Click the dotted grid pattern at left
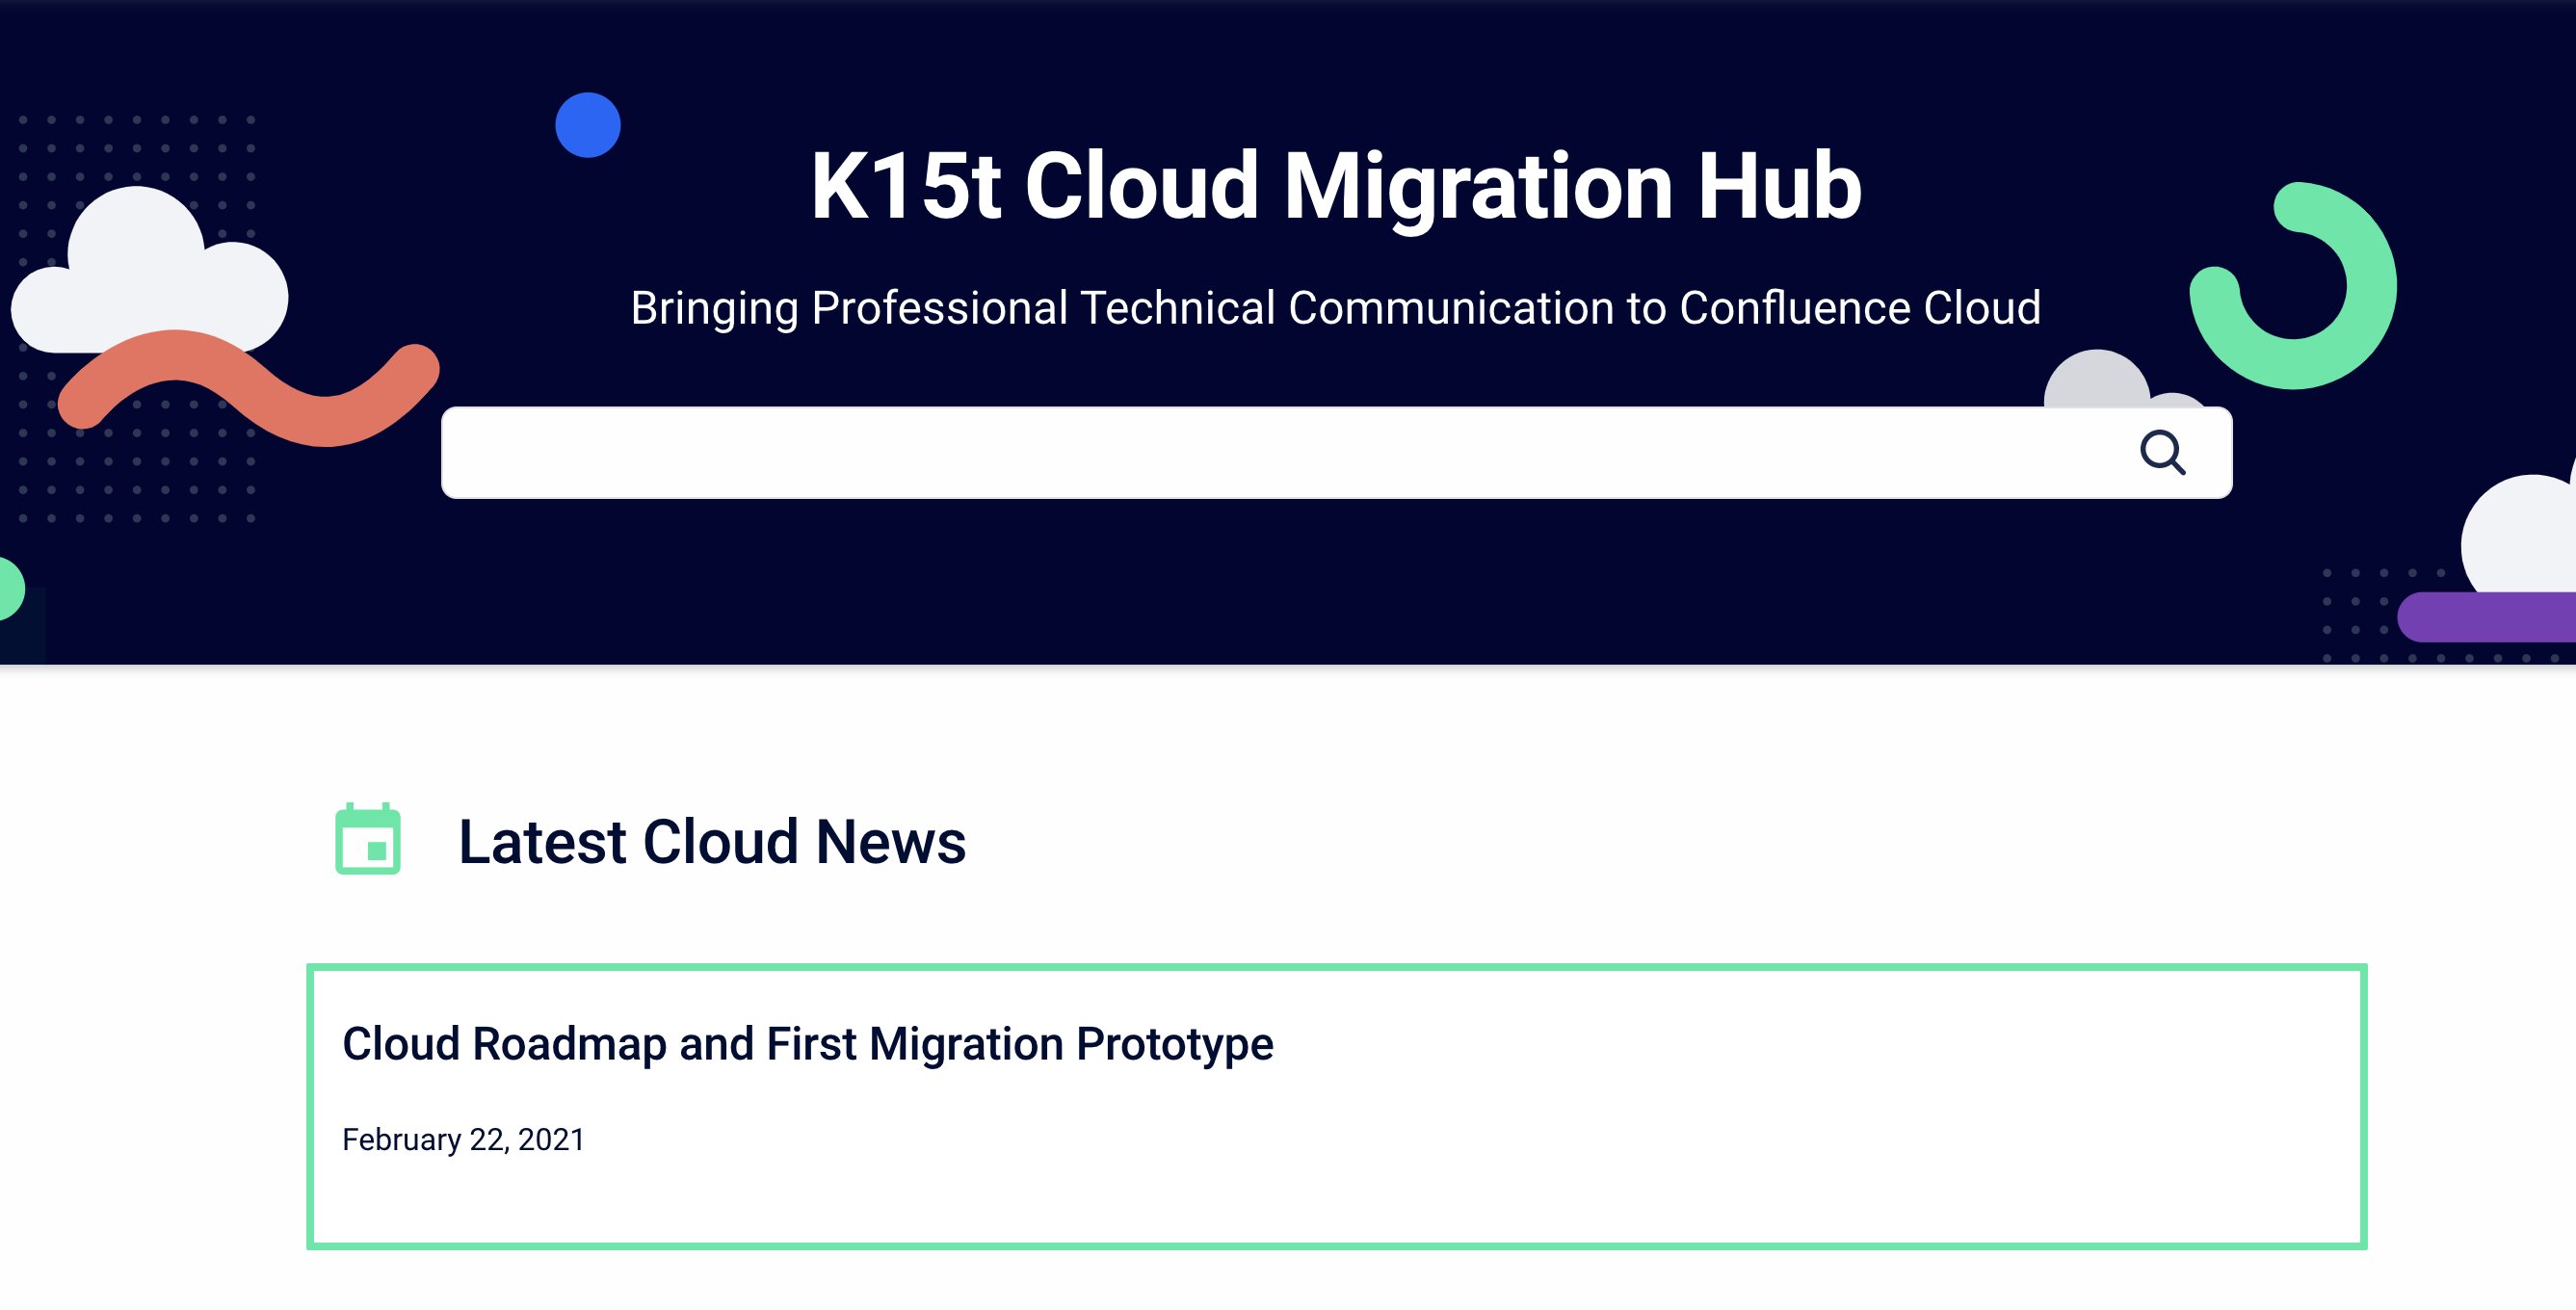This screenshot has height=1310, width=2576. point(137,490)
